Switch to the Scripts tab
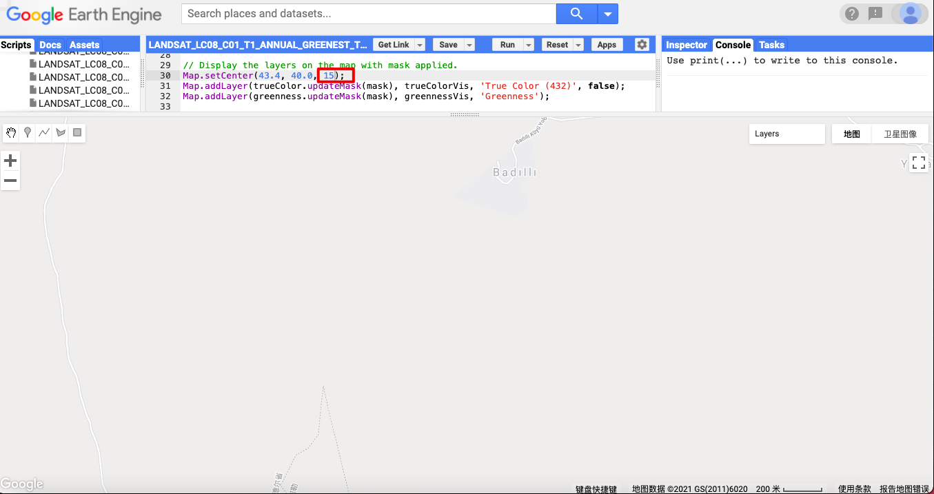The width and height of the screenshot is (934, 494). (16, 45)
